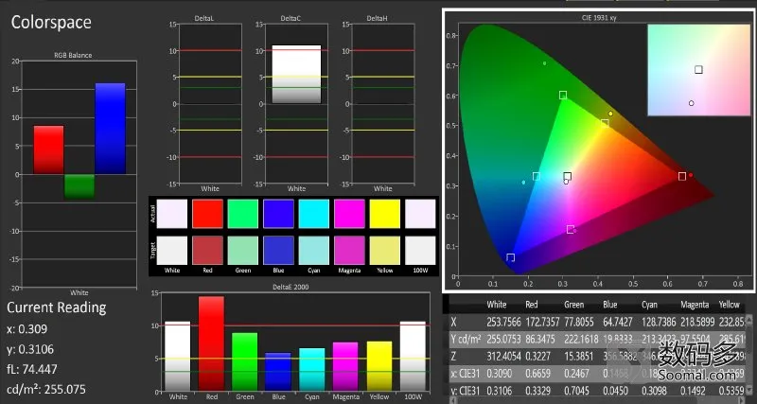Select the Actual Green color swatch
757x404 pixels.
243,213
